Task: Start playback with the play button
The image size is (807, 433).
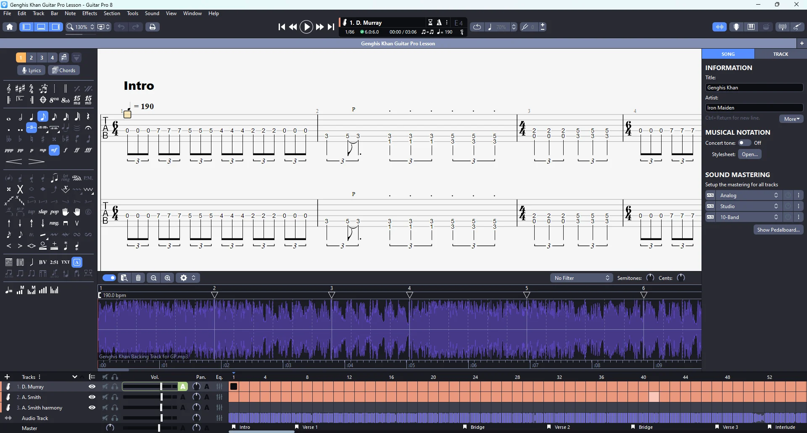Action: coord(306,27)
